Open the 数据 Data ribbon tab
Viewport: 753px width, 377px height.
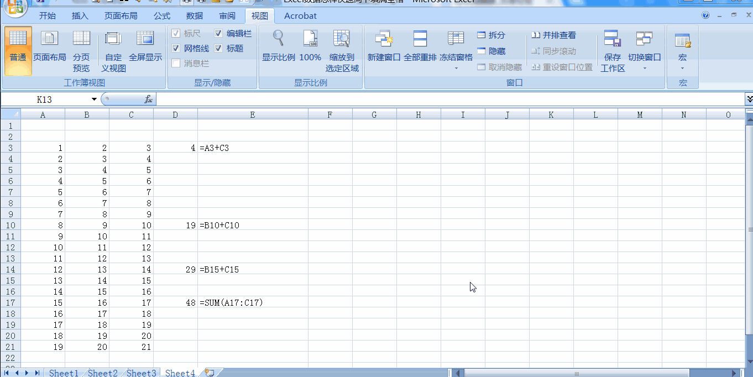(x=195, y=15)
